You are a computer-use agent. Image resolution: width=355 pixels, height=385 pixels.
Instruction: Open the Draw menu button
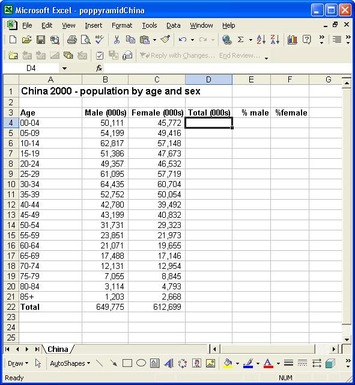pyautogui.click(x=18, y=363)
